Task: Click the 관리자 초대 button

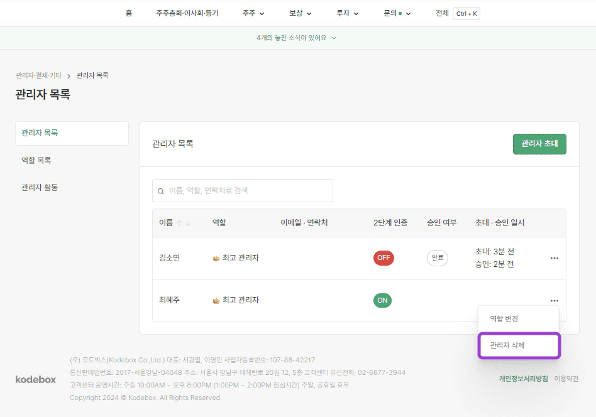Action: (x=539, y=144)
